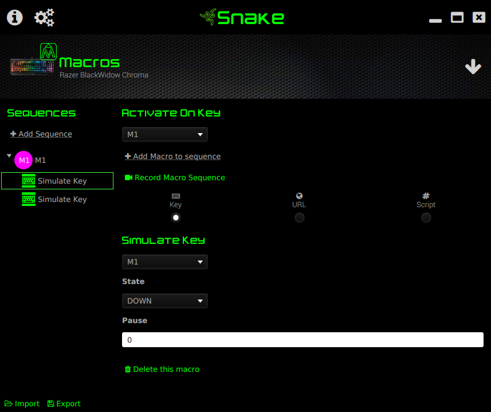Image resolution: width=491 pixels, height=412 pixels.
Task: Open the info/about icon
Action: coord(15,17)
